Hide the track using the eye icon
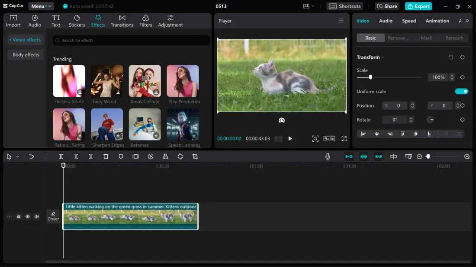Viewport: 476px width, 267px height. point(28,216)
